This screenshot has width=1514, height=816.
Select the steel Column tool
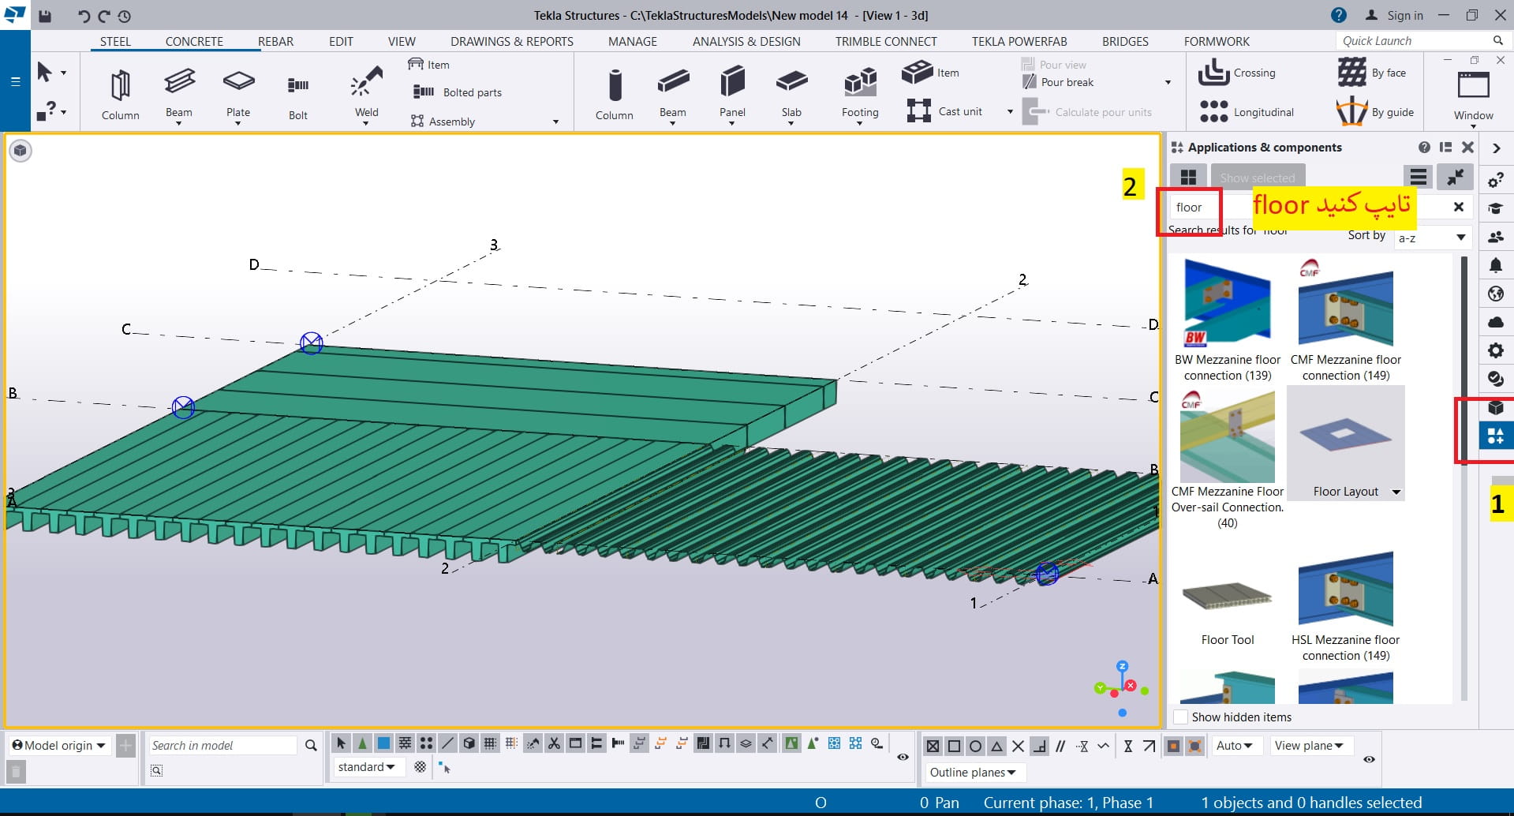pos(120,93)
